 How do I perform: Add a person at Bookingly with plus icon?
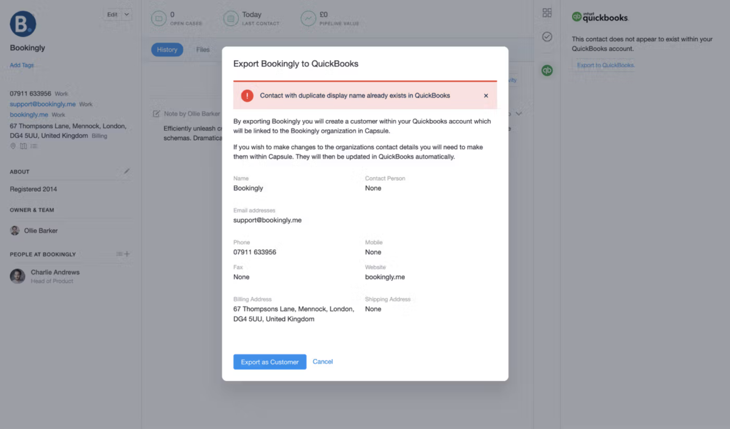(127, 254)
